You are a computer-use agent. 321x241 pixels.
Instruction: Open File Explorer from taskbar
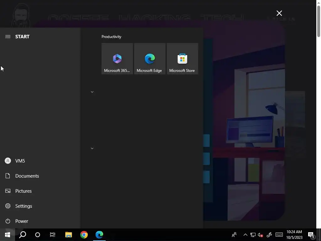(x=69, y=235)
